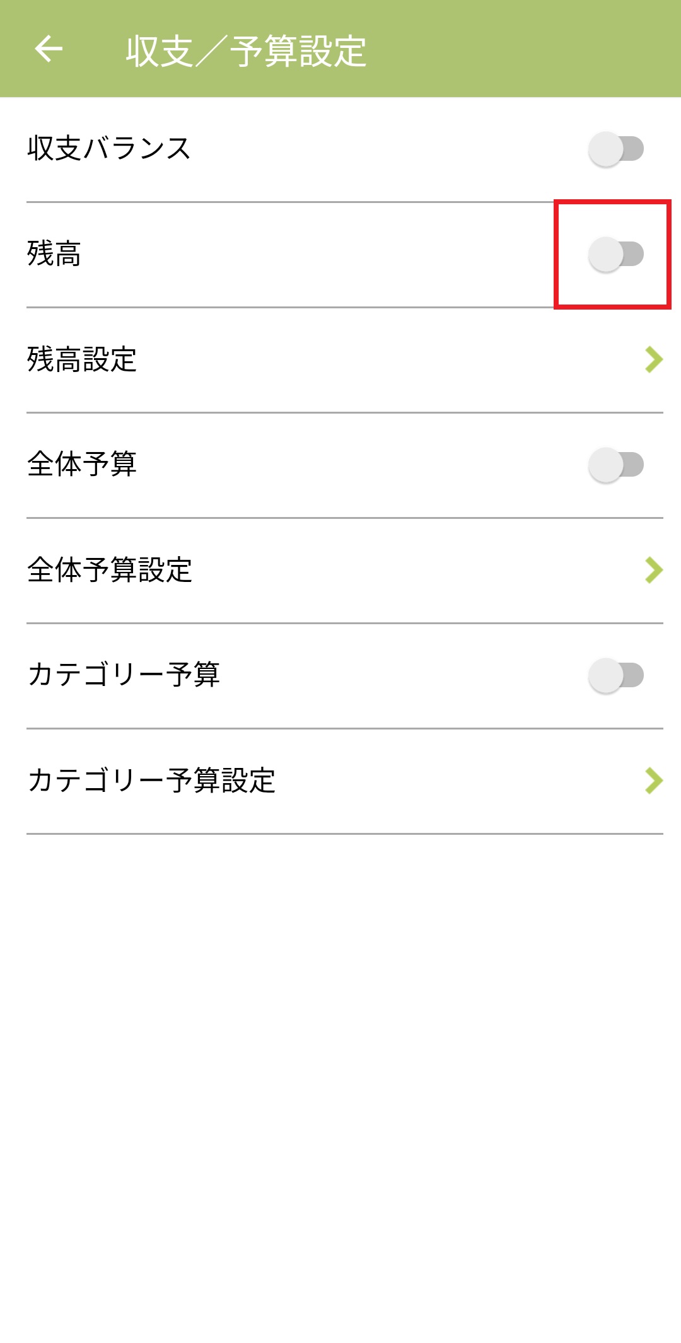Image resolution: width=681 pixels, height=1343 pixels.
Task: Open the 残高設定 chevron arrow
Action: (653, 359)
